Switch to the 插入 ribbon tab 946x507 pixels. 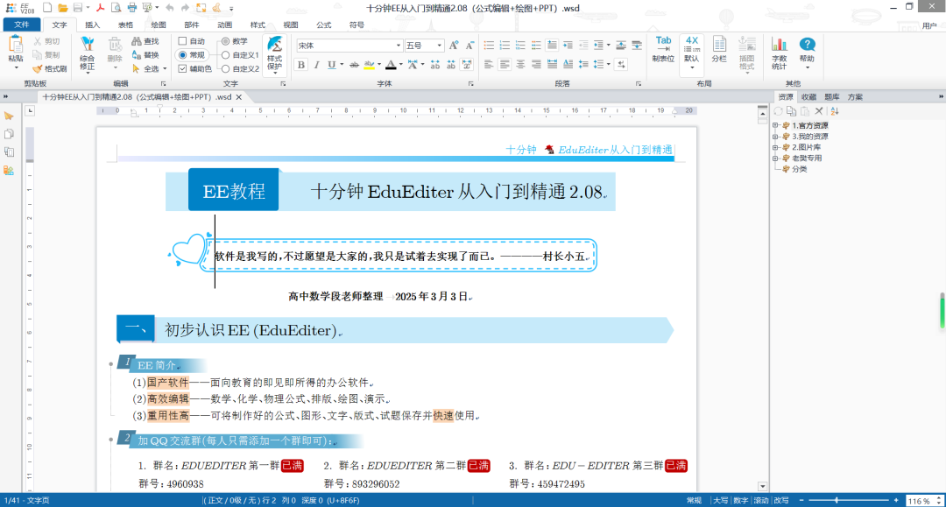91,25
